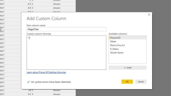Image resolution: width=171 pixels, height=96 pixels.
Task: Close the Add Custom Column dialog
Action: [x=149, y=15]
